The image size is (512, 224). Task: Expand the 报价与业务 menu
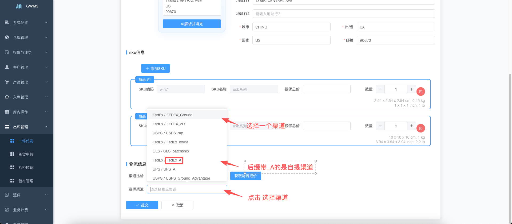pyautogui.click(x=46, y=52)
